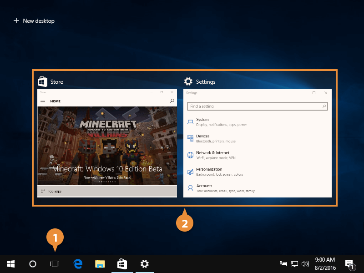Click HOME label in Store window

(x=55, y=101)
